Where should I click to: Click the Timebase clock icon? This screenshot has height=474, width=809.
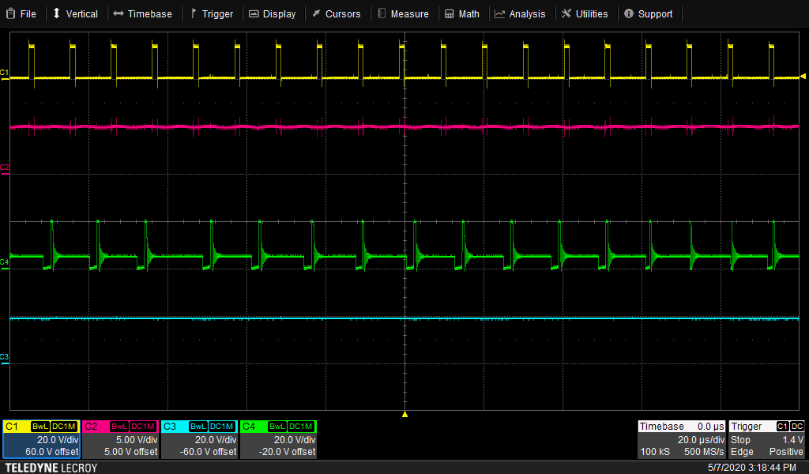point(120,13)
